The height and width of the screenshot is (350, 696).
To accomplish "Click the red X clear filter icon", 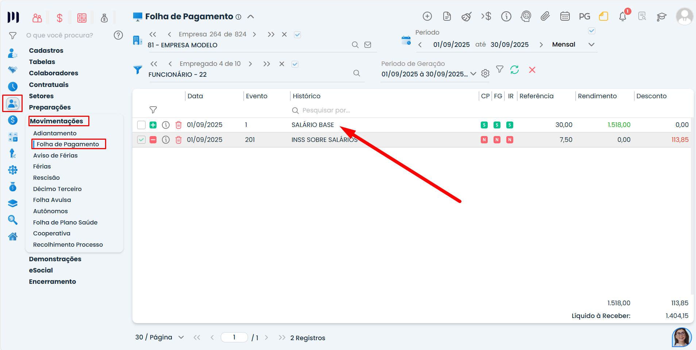I will (532, 70).
